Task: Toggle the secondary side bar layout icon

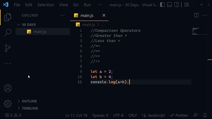Action: [177, 5]
